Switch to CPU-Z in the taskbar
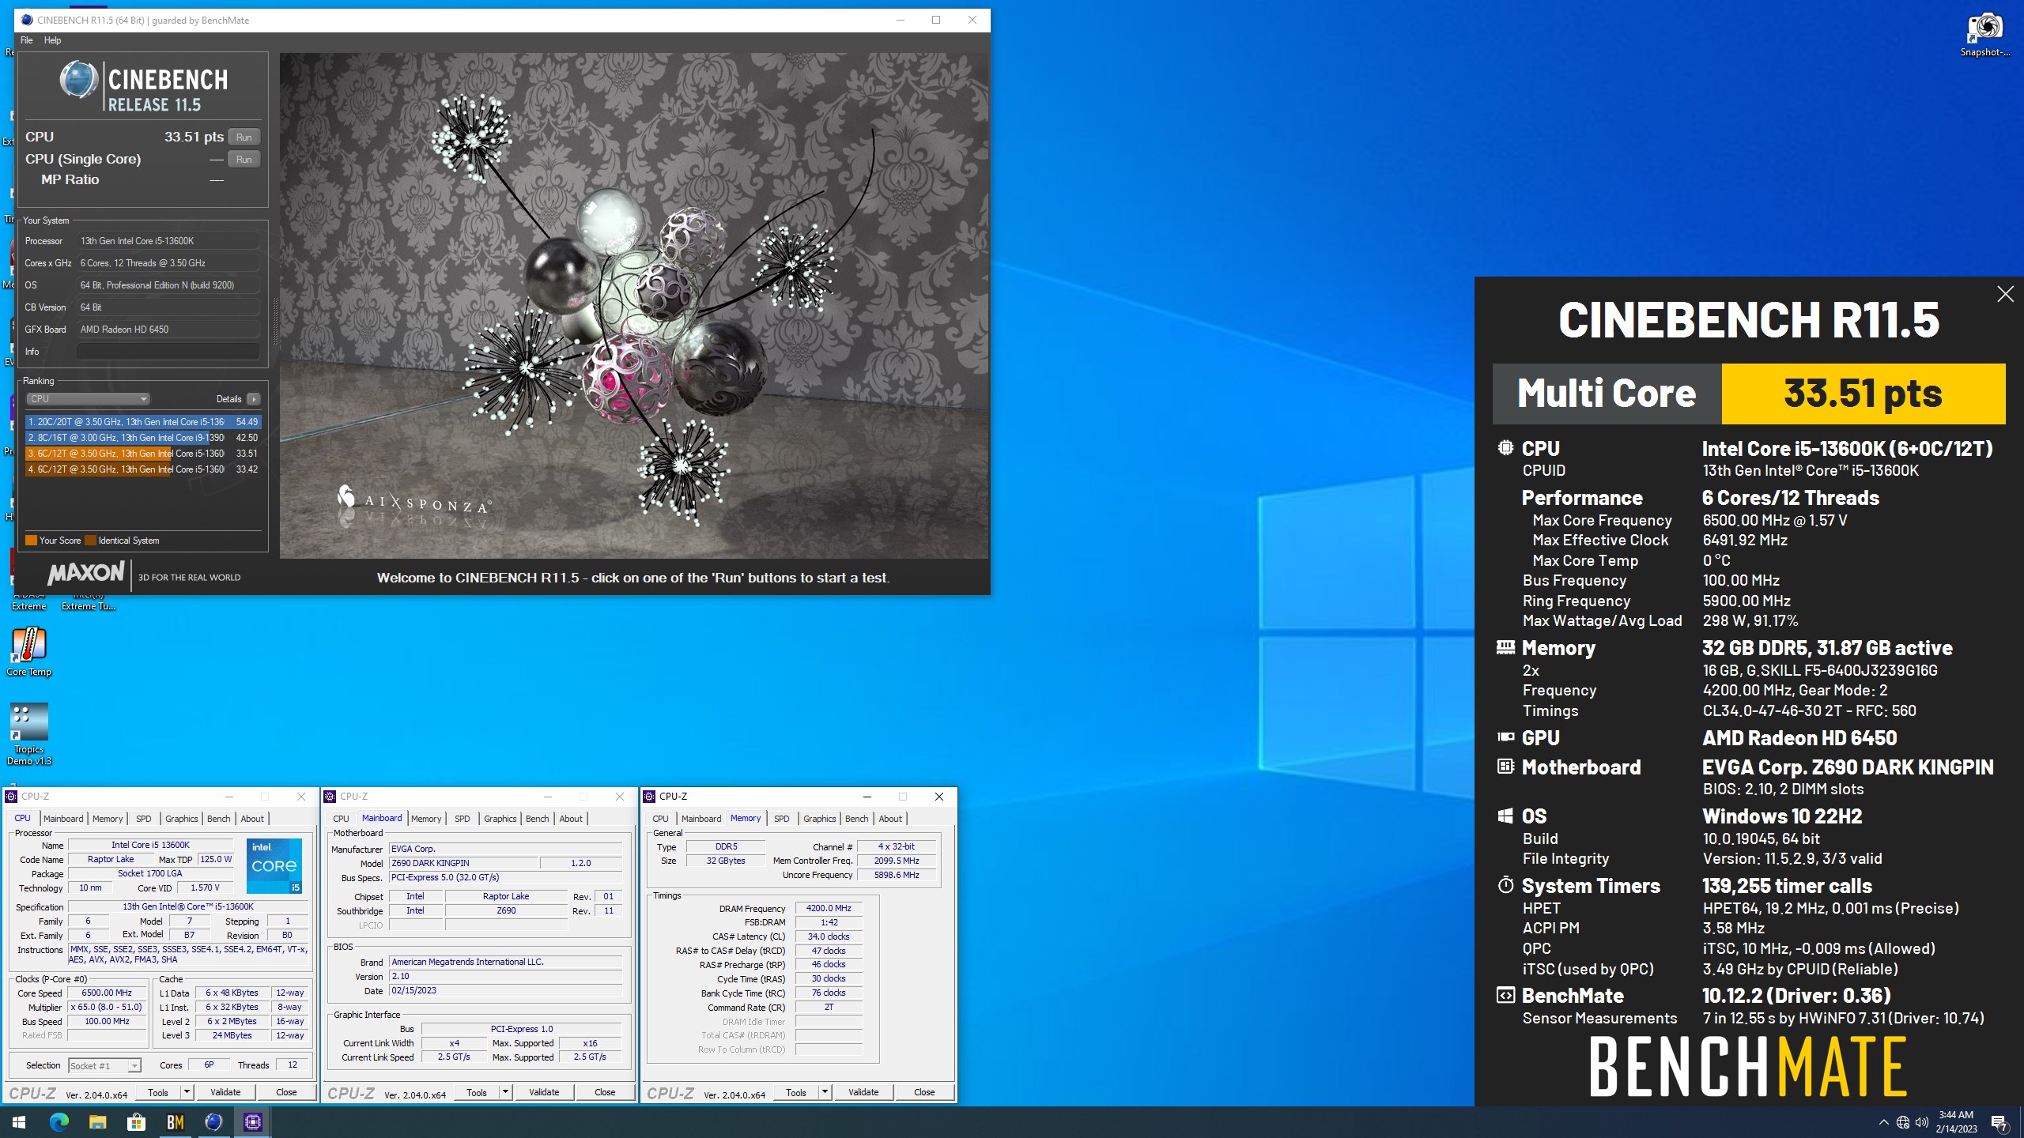 pyautogui.click(x=253, y=1121)
